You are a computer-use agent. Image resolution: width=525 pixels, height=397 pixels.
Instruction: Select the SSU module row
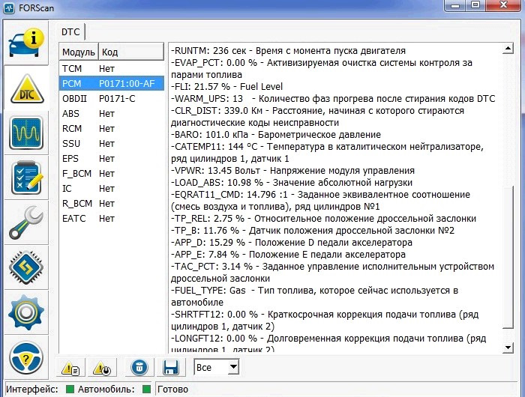pos(112,144)
